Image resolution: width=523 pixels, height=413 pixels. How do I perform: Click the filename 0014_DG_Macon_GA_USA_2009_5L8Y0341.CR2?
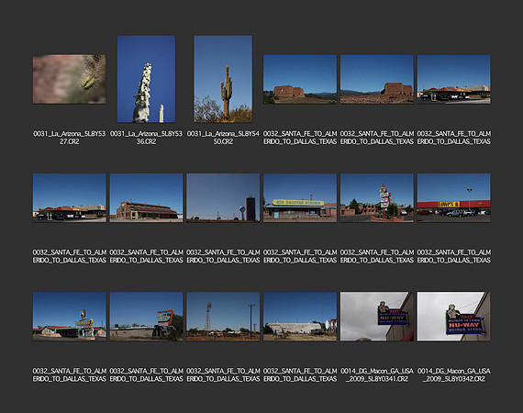[x=376, y=374]
